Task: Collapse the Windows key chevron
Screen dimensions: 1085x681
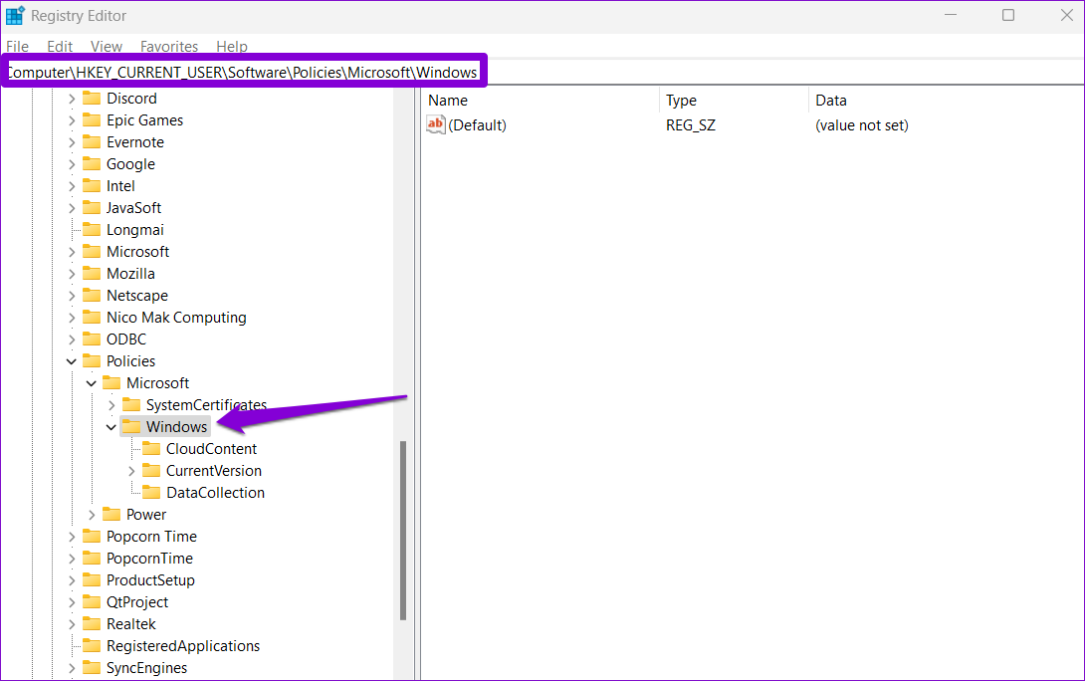Action: point(110,427)
